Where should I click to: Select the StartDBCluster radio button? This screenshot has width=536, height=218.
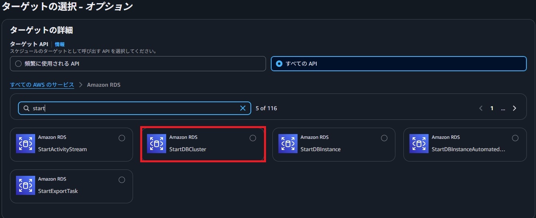(253, 138)
